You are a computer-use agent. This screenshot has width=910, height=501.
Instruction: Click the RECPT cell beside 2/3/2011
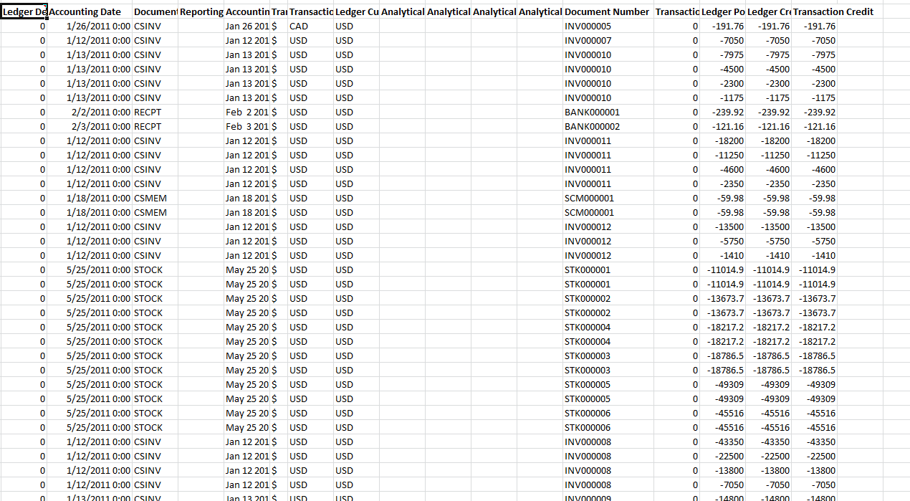[x=148, y=127]
